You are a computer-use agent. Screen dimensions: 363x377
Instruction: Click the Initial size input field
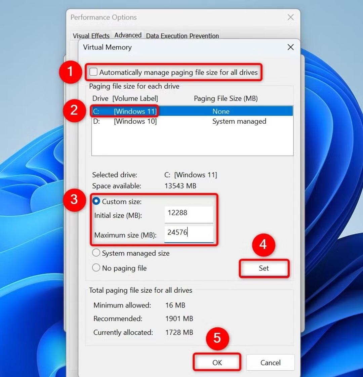pyautogui.click(x=189, y=214)
